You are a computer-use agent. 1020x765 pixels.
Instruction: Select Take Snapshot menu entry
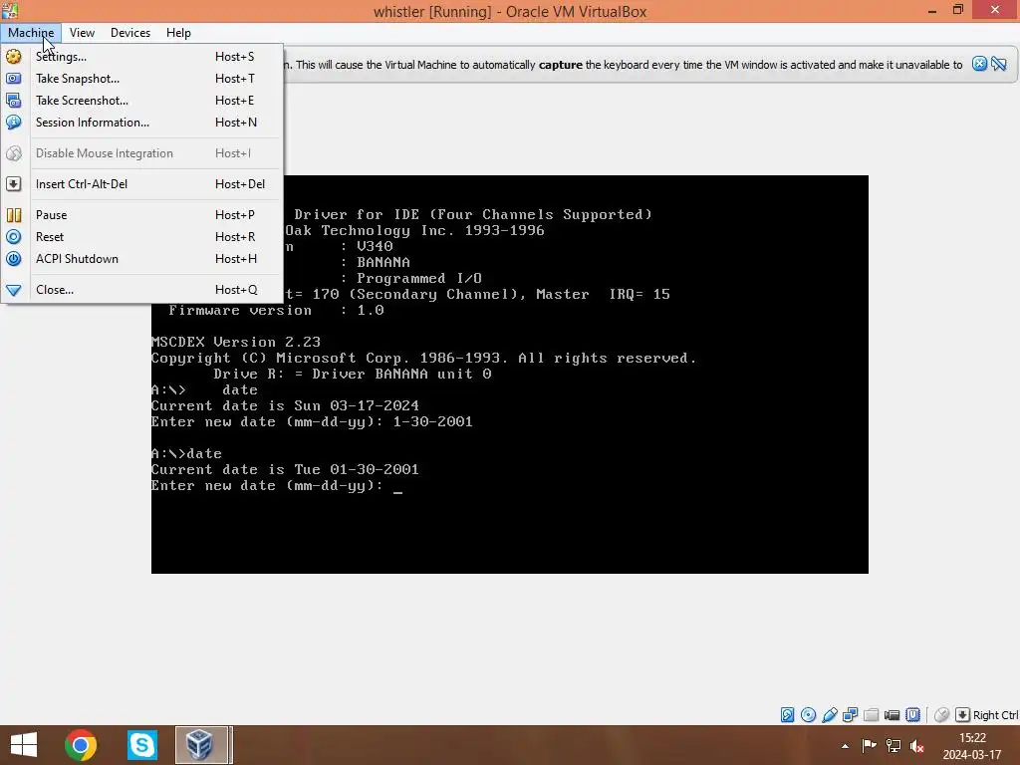coord(141,79)
